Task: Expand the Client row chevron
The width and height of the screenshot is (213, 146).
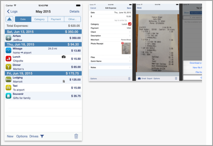Action: tap(130, 32)
